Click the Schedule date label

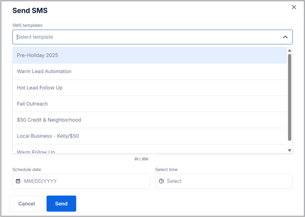(27, 170)
